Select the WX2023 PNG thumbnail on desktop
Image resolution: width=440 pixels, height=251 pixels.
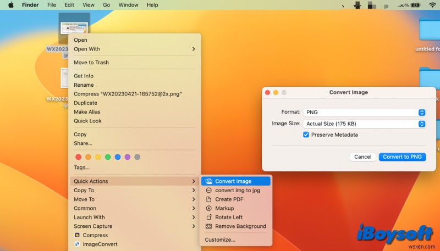point(74,28)
